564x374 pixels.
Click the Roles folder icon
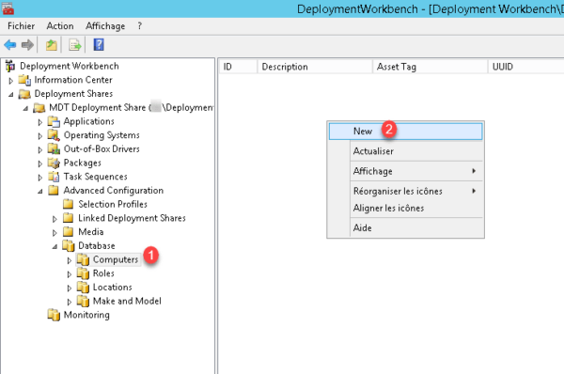tap(83, 273)
